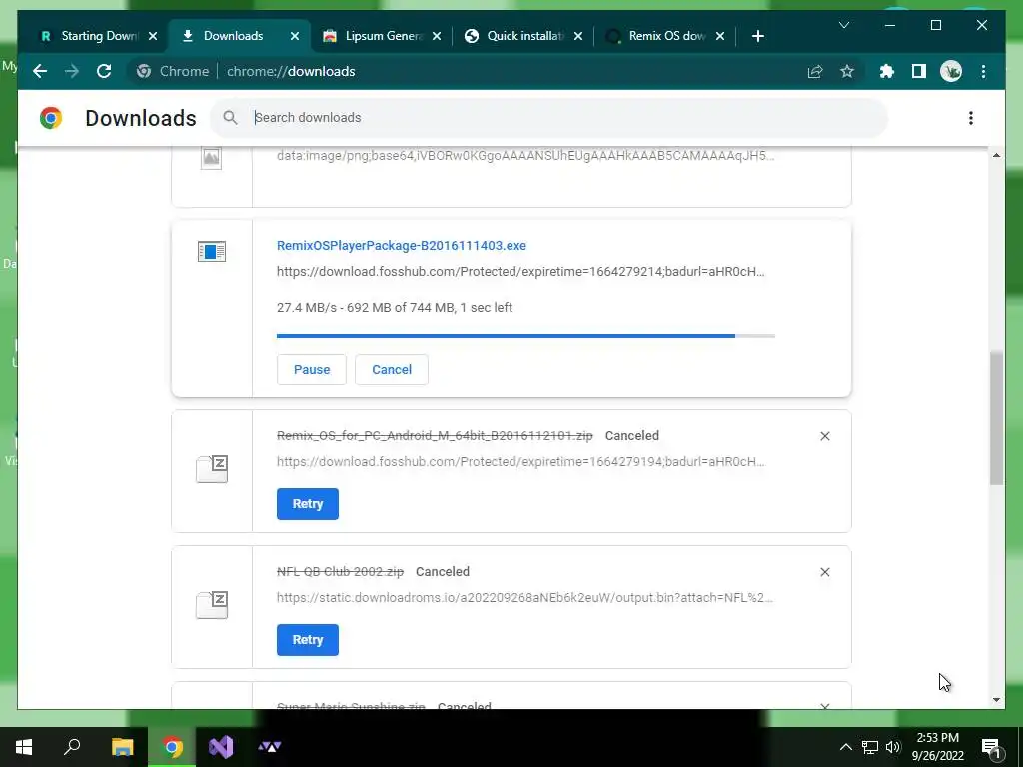
Task: Close the Starting Download tab
Action: 153,36
